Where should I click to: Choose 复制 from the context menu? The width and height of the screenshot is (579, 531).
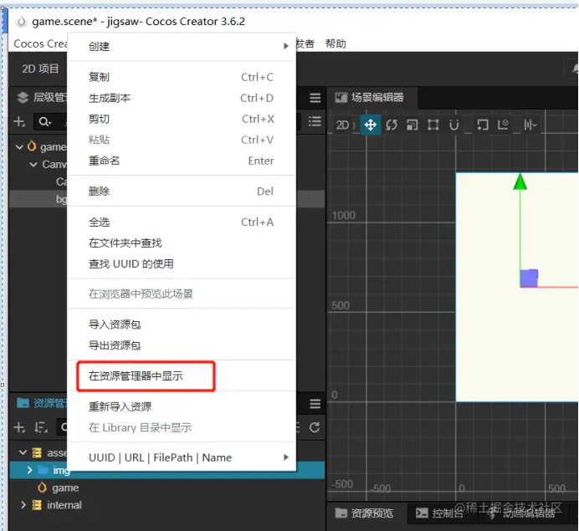pyautogui.click(x=182, y=77)
